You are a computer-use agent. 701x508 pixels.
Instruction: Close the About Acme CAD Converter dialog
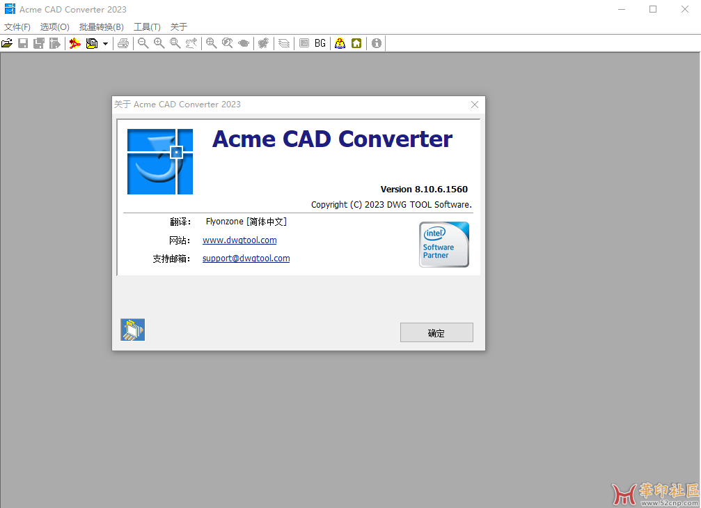475,105
